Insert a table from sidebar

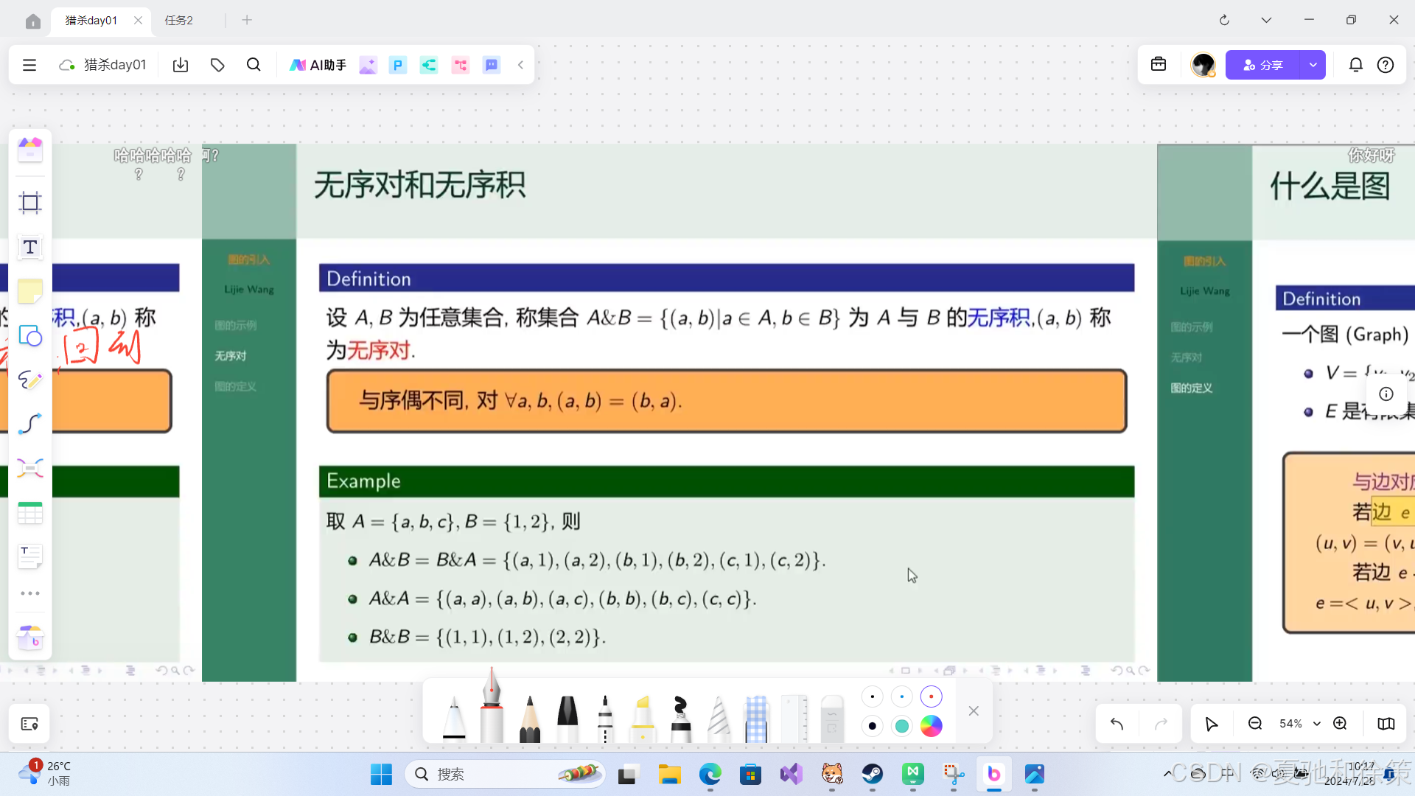tap(30, 513)
